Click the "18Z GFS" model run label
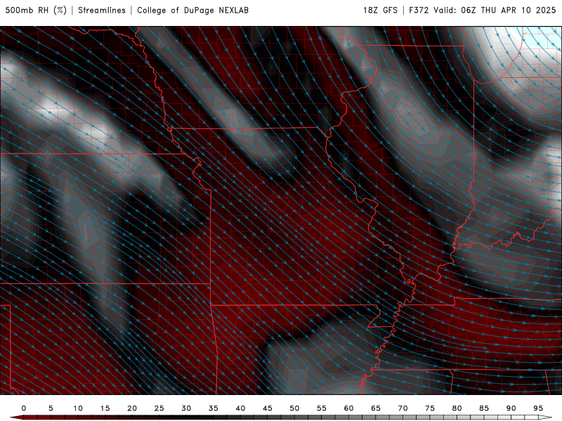562x421 pixels. [380, 10]
